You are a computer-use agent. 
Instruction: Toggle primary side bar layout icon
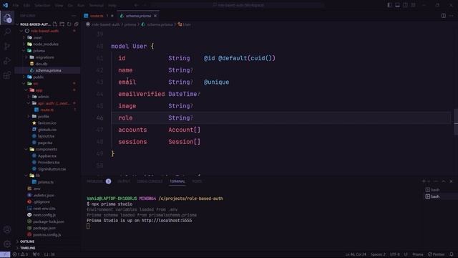coord(389,5)
